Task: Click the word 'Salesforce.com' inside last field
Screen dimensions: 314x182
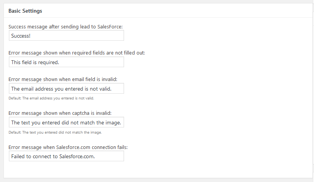Action: [77, 156]
